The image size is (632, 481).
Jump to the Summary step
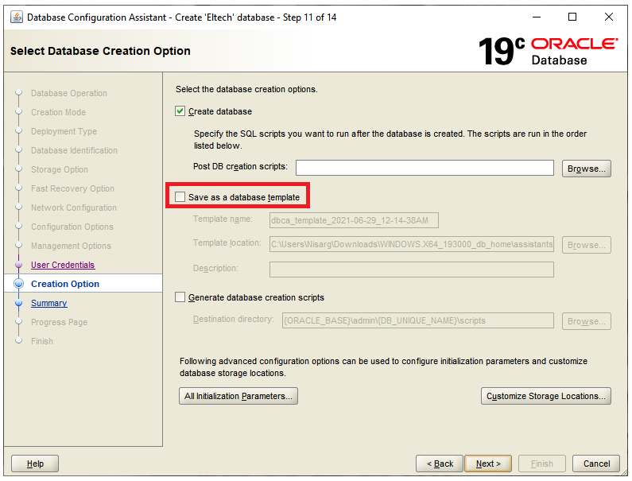point(49,303)
